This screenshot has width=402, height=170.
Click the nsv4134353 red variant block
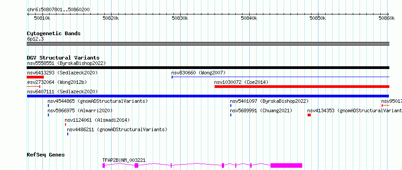tap(309, 115)
